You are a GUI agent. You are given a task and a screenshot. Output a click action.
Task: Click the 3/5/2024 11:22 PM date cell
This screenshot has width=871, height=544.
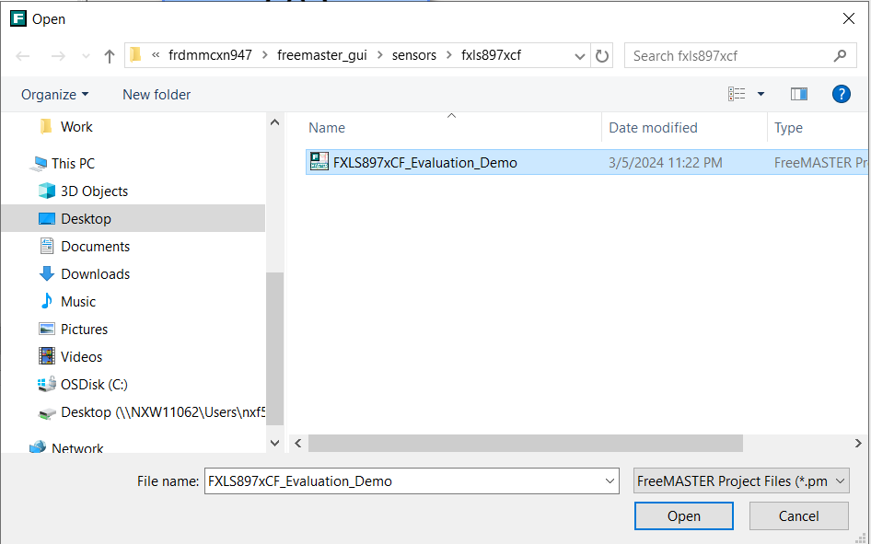(665, 163)
